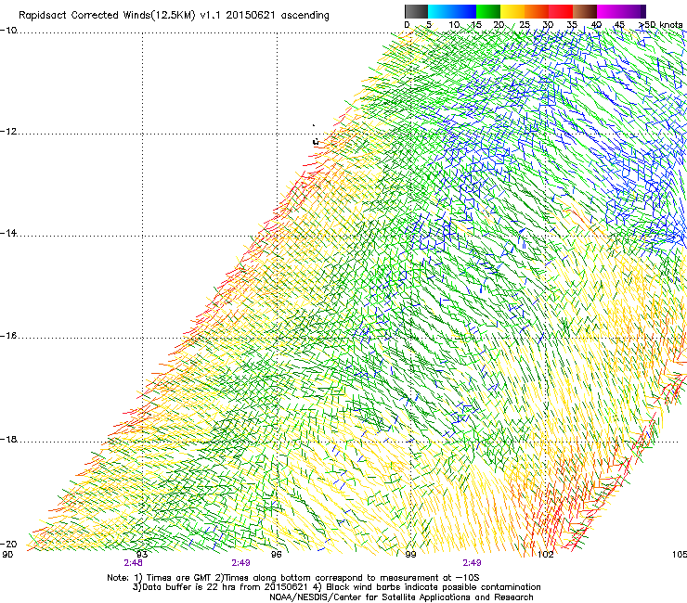Click the magenta 40-45 knots legend swatch

click(609, 11)
